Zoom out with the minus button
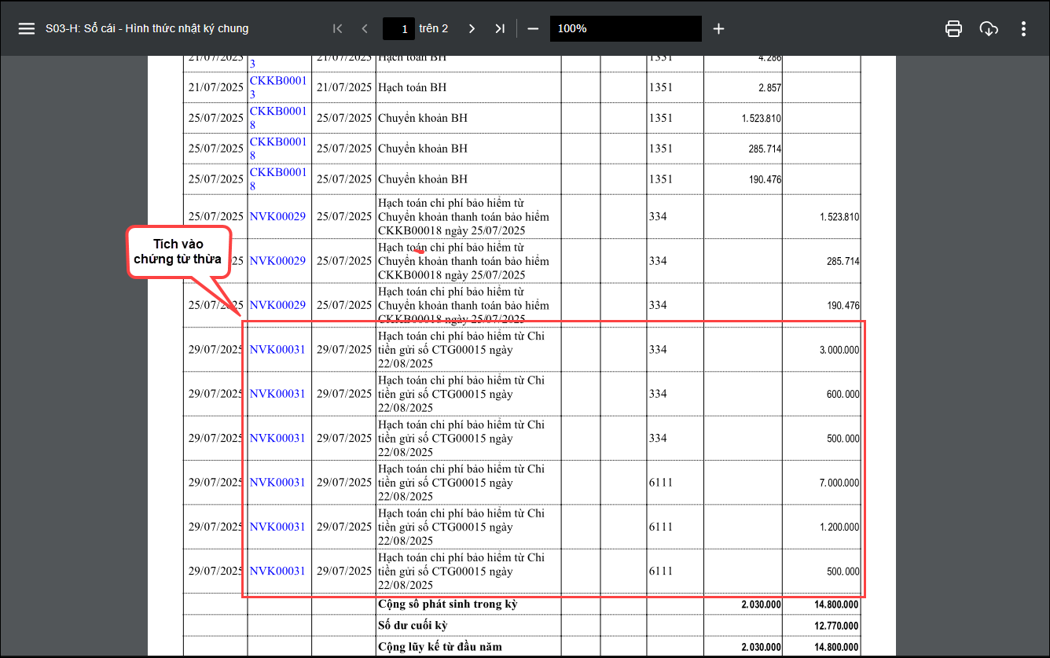Screen dimensions: 1050x658 (x=533, y=28)
